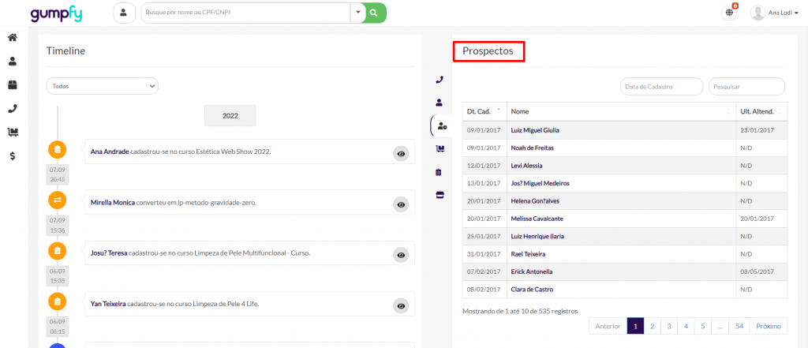Click the globe notifications icon

(728, 13)
